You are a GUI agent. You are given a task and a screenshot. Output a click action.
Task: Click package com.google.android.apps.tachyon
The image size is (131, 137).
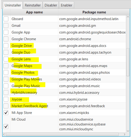coord(85,52)
